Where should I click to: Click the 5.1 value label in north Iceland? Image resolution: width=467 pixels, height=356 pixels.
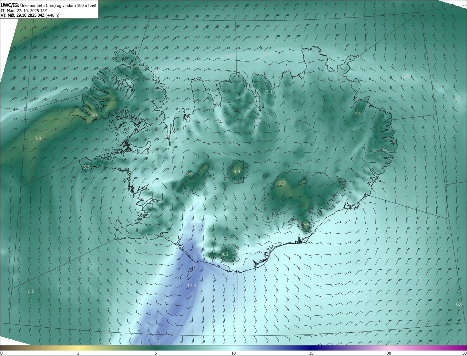(x=269, y=92)
